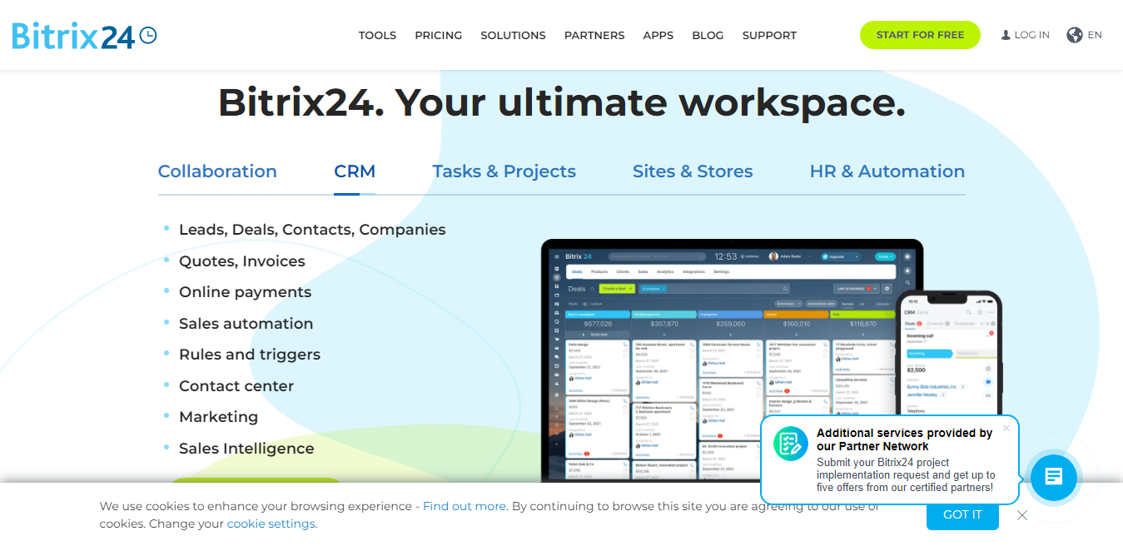This screenshot has width=1123, height=546.
Task: Click the globe language icon
Action: coord(1075,35)
